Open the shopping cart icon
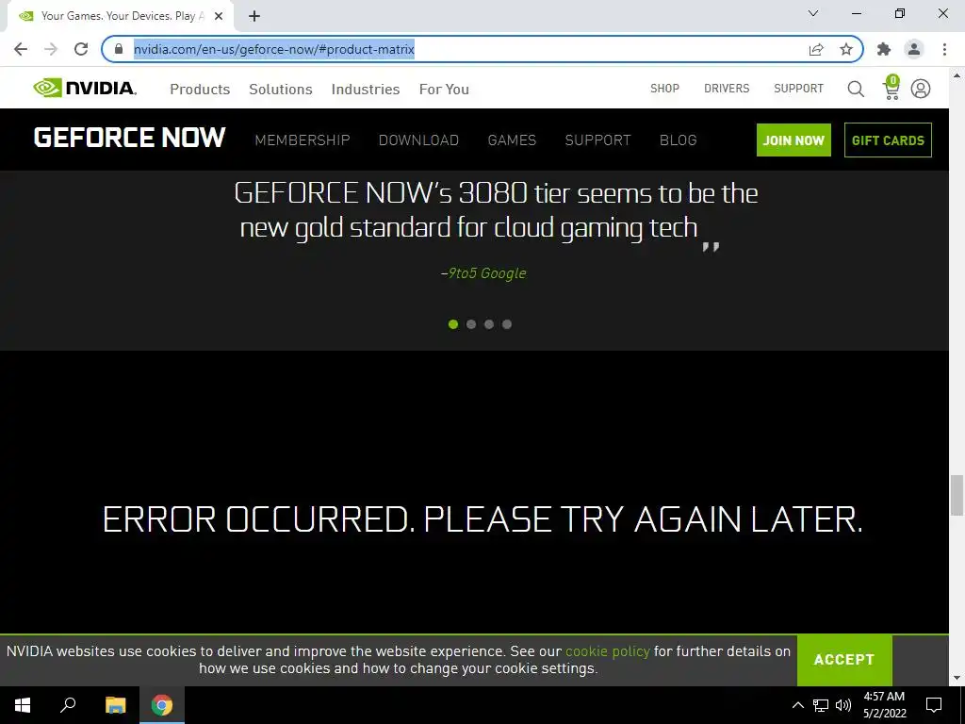 [x=891, y=88]
